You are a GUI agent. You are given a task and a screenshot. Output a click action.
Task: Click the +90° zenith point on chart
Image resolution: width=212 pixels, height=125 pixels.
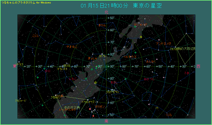coord(107,66)
